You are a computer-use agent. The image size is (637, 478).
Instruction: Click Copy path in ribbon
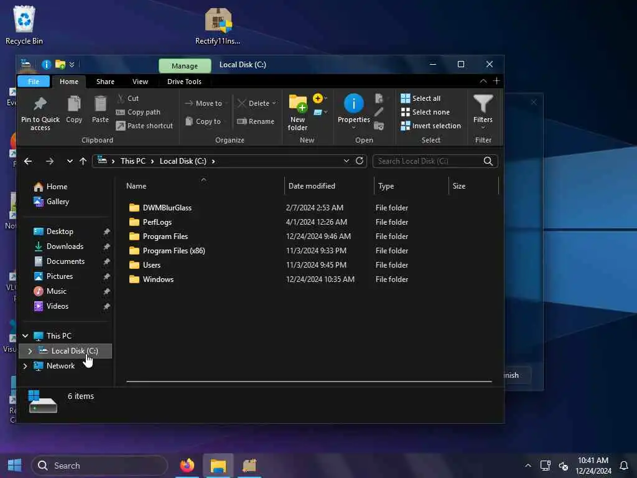[x=138, y=112]
